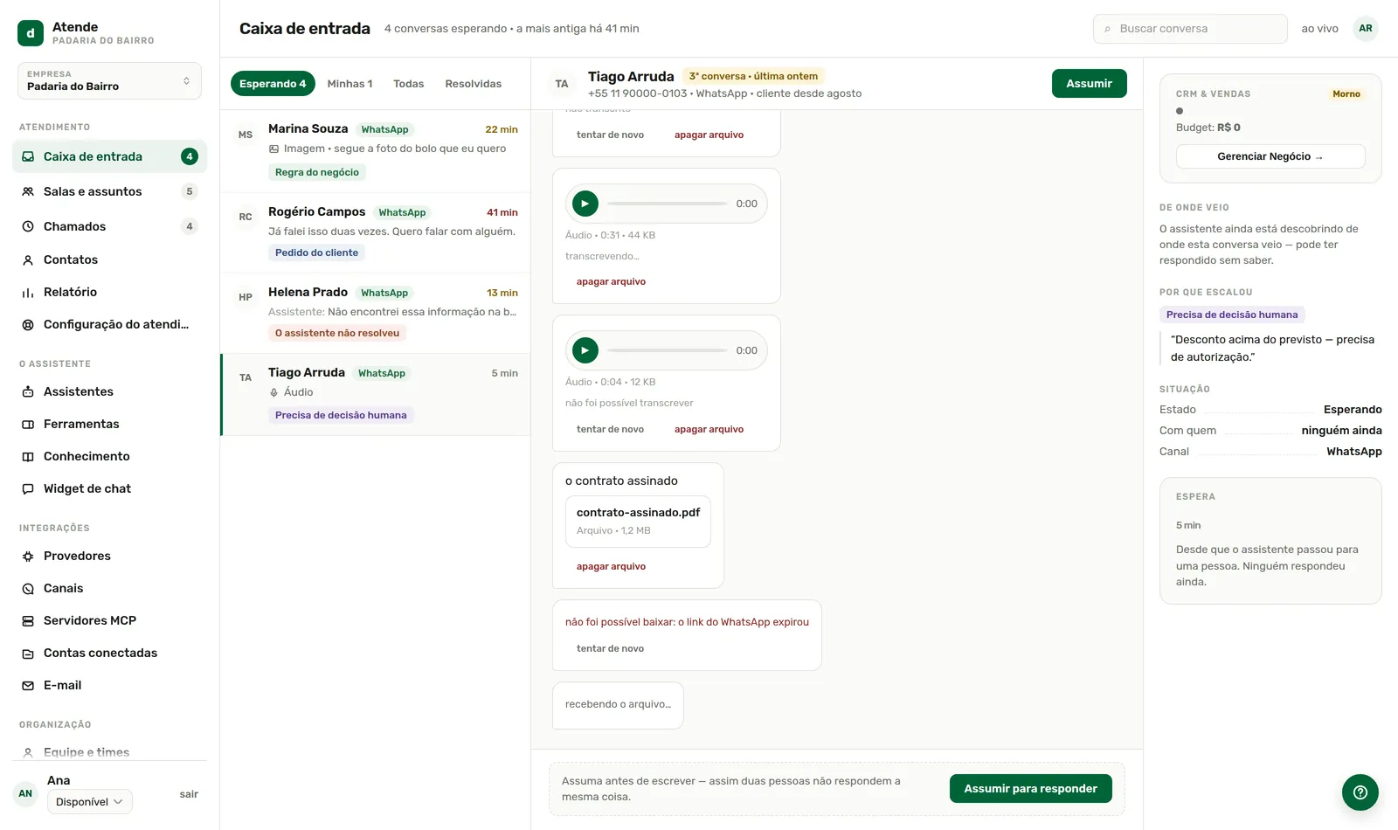Open Contatos person icon
Screen dimensions: 1398x830
tap(28, 260)
